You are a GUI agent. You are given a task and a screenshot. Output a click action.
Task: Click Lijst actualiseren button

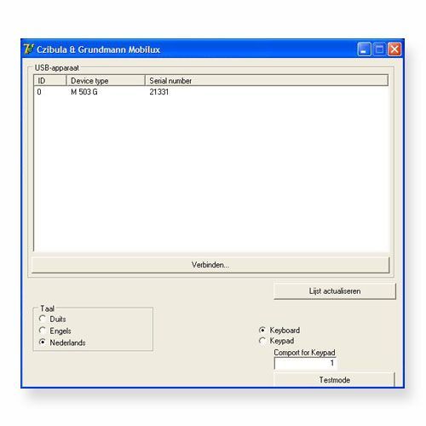pos(335,291)
